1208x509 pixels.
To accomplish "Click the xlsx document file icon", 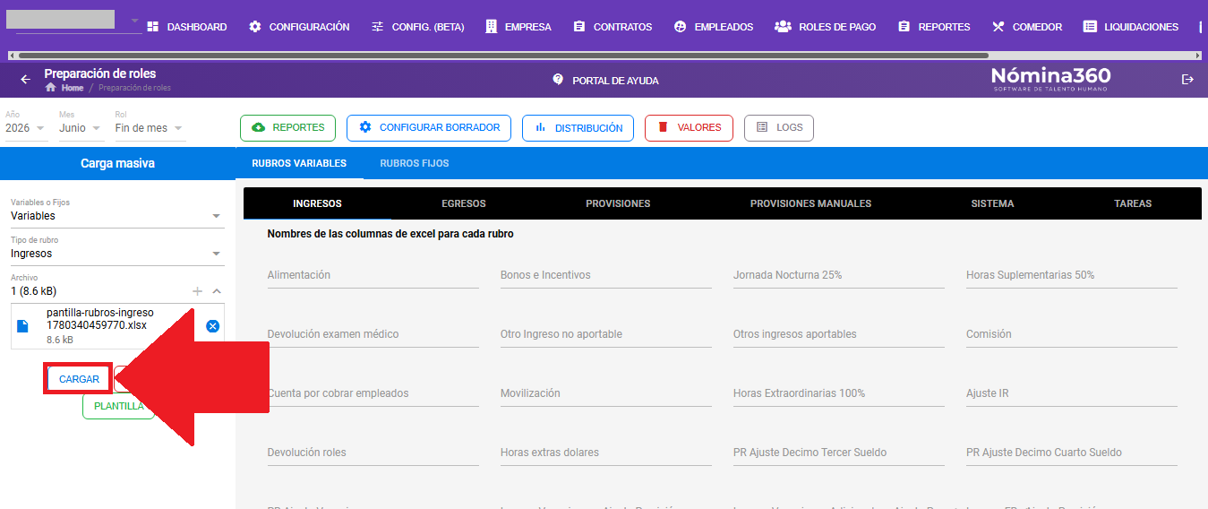I will pos(23,326).
